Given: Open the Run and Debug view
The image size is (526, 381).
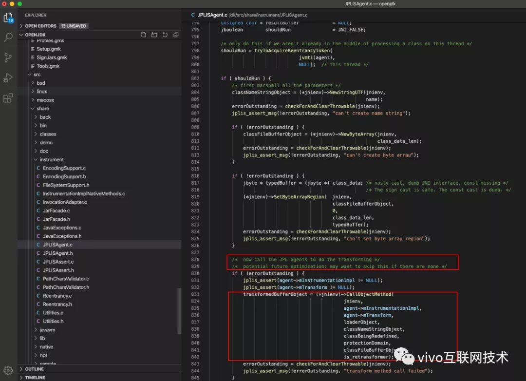Looking at the screenshot, I should point(8,78).
